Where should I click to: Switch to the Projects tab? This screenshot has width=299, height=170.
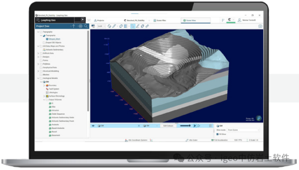click(100, 20)
